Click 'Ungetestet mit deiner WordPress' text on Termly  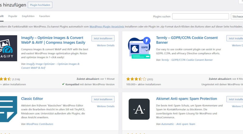[x=222, y=84]
